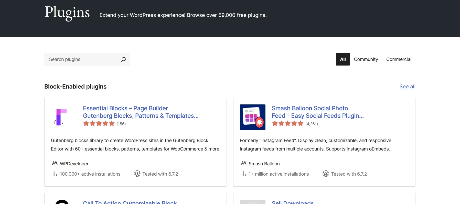Open the Smash Balloon plugin logo
The height and width of the screenshot is (204, 460).
252,117
